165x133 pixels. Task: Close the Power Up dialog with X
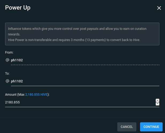[159, 8]
